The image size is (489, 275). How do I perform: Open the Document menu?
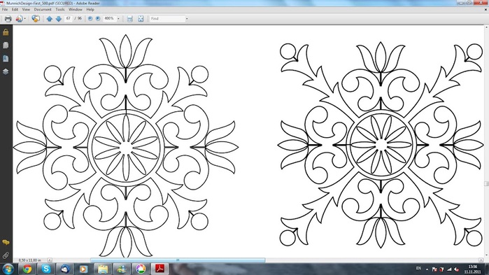coord(43,10)
